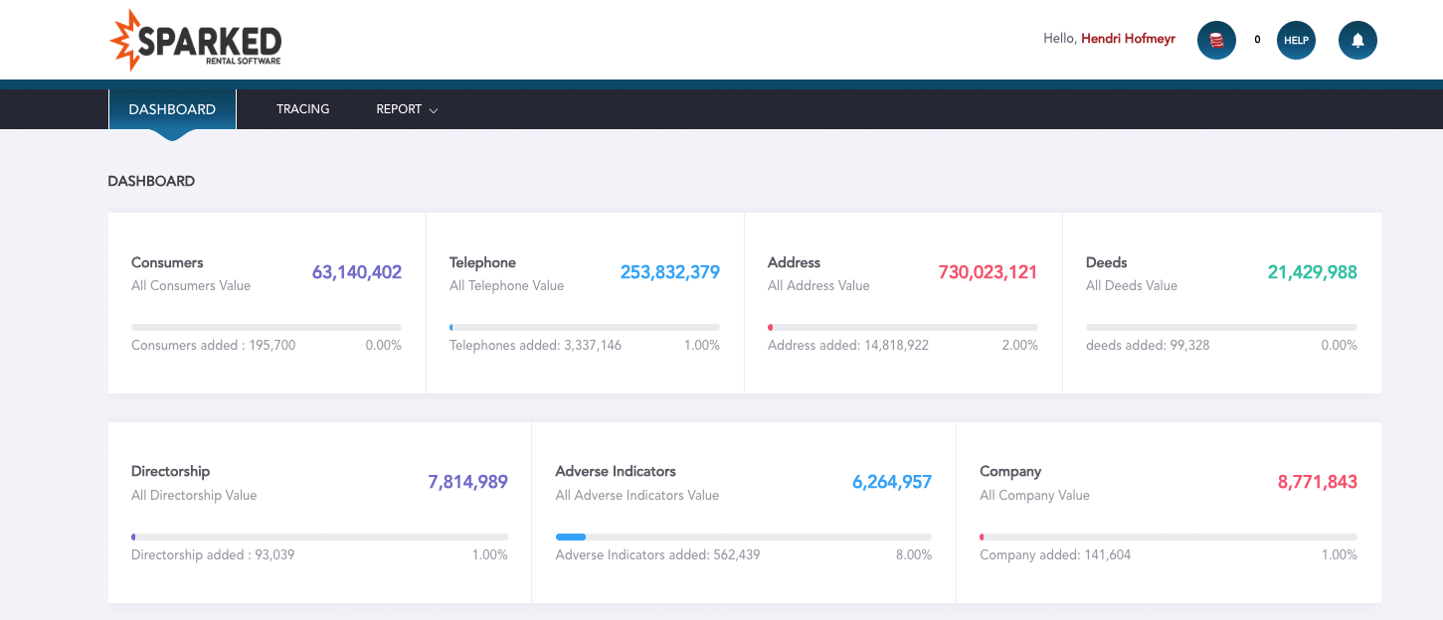Click the Address progress bar
1443x620 pixels.
click(903, 326)
